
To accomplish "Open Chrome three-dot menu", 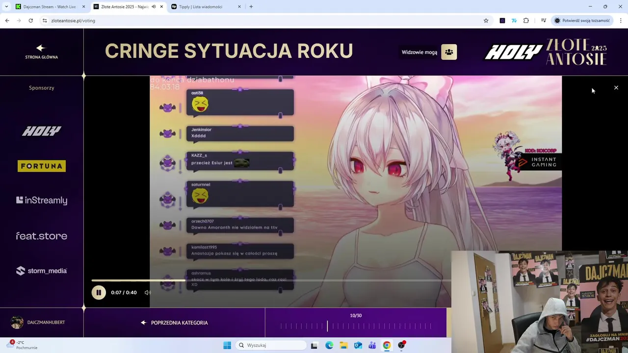I will (621, 21).
